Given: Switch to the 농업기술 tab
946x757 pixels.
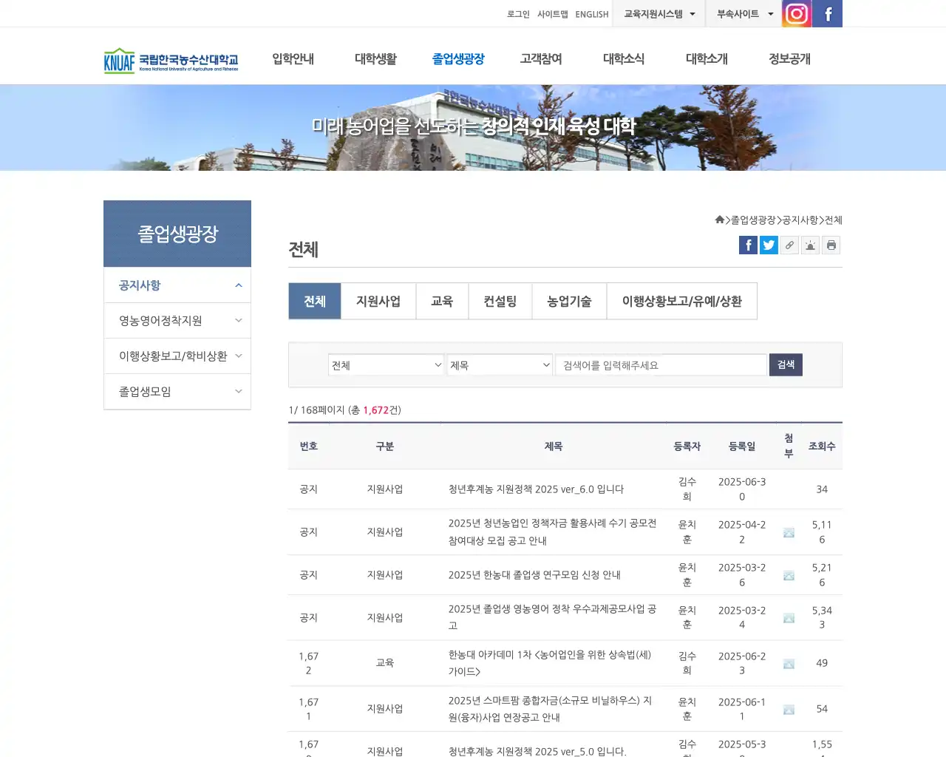Looking at the screenshot, I should (x=569, y=301).
